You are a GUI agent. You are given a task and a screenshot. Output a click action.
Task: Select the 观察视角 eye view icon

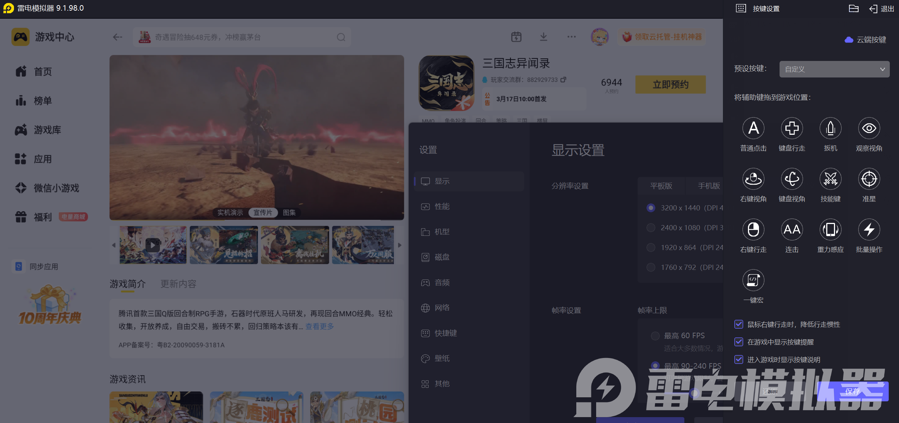tap(869, 129)
